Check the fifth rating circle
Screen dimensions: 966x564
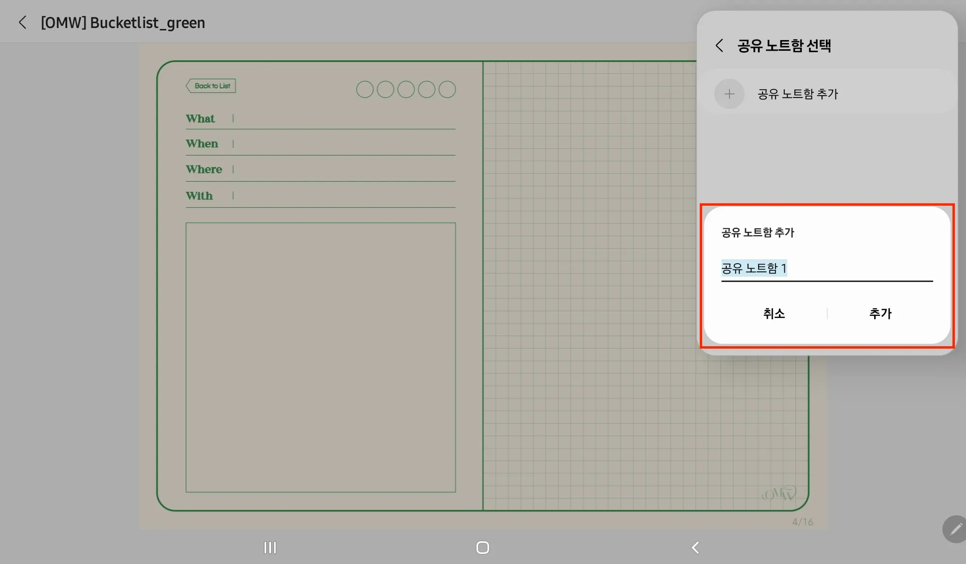pos(447,89)
